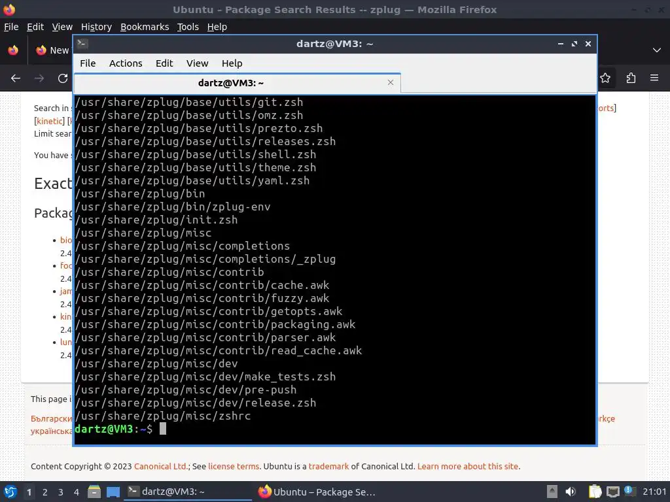Click '/usr/share/zplug/base/utils/git.zsh' terminal line

tap(189, 103)
